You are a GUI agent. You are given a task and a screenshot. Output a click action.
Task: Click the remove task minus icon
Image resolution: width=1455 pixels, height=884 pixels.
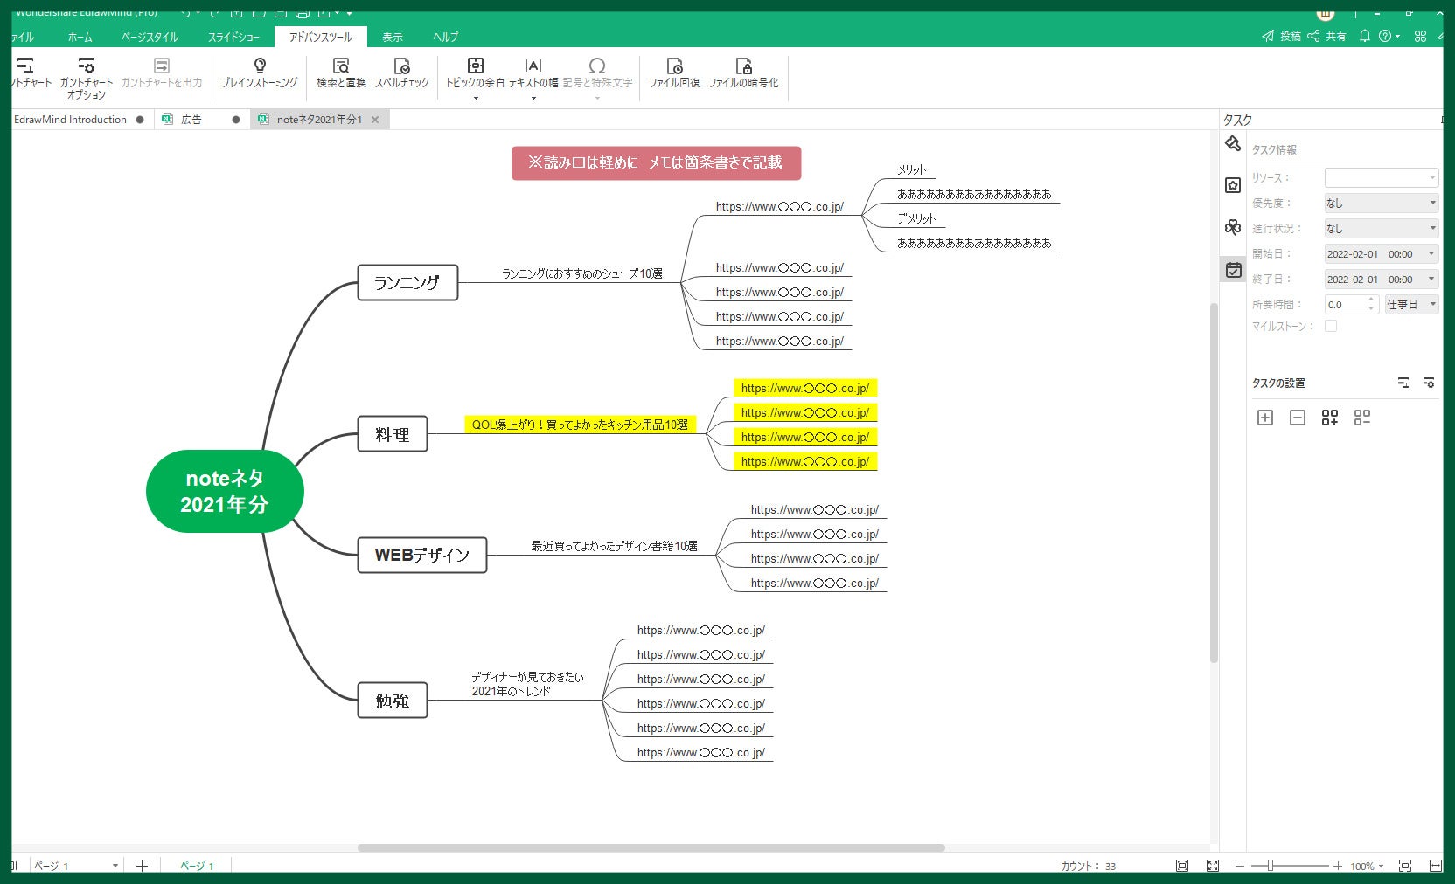click(1298, 418)
